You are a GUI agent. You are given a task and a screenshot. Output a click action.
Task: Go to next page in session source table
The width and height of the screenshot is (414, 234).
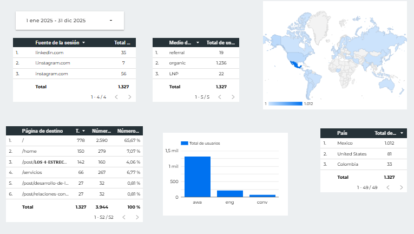point(130,97)
